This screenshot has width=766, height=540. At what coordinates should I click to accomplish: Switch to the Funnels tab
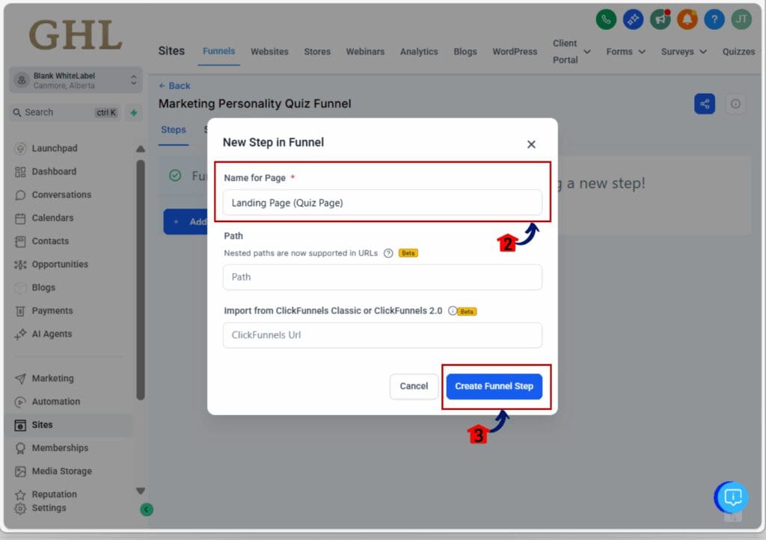pyautogui.click(x=218, y=52)
